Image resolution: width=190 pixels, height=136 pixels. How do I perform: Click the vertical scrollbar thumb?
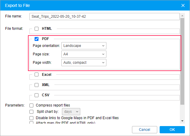182,61
